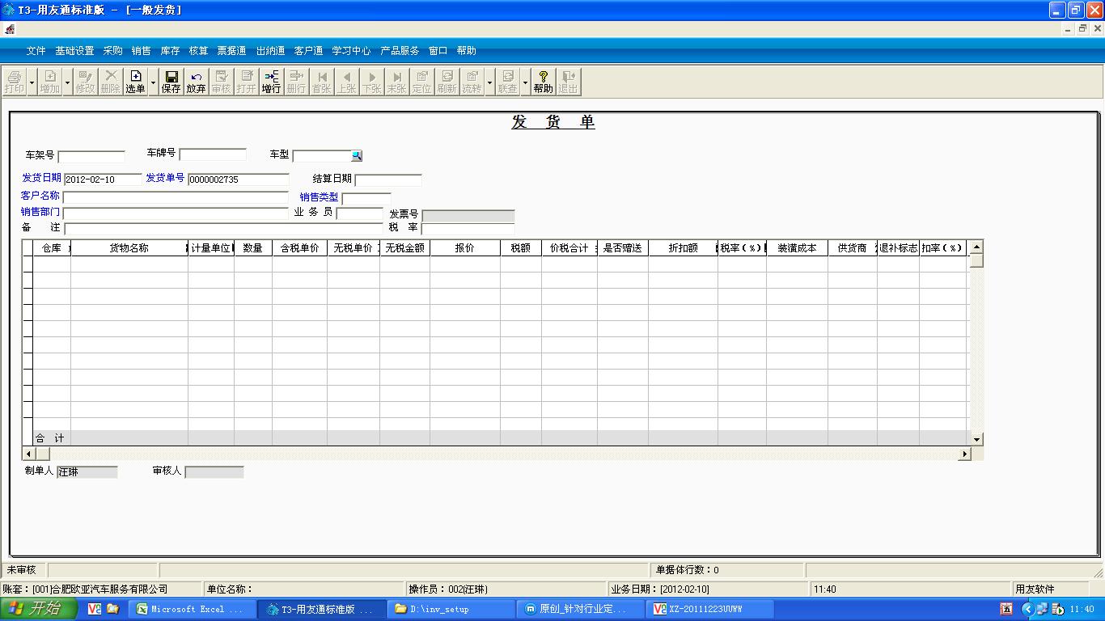Click the 放弃 (Discard) toolbar icon
The width and height of the screenshot is (1105, 621).
click(196, 82)
